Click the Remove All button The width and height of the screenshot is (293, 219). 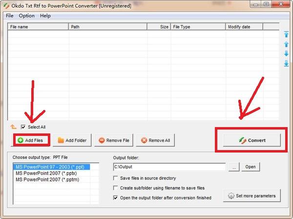pos(155,140)
